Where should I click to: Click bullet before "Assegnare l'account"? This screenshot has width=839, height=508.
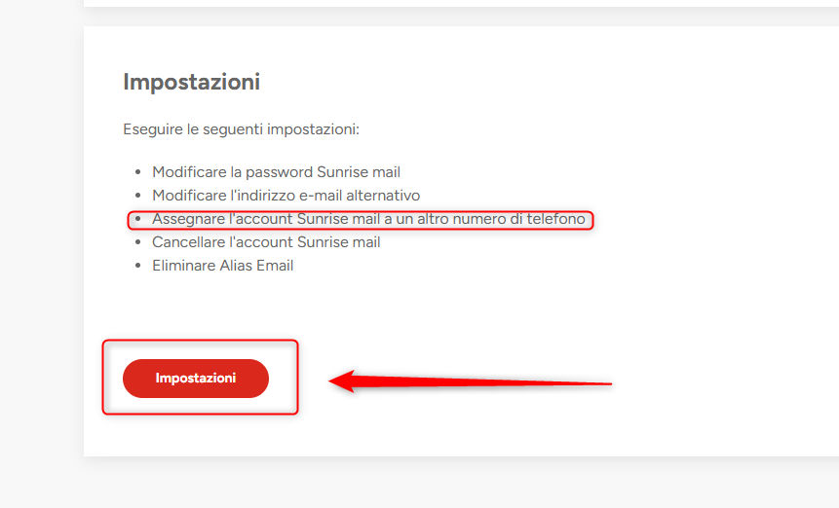tap(137, 220)
